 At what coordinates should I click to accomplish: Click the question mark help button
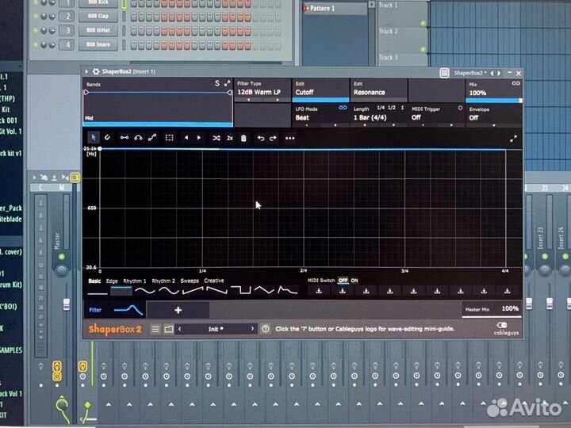pyautogui.click(x=266, y=329)
